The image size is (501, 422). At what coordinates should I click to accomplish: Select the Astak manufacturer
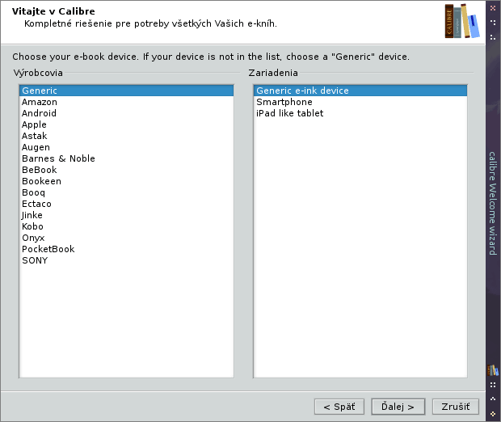pyautogui.click(x=127, y=136)
